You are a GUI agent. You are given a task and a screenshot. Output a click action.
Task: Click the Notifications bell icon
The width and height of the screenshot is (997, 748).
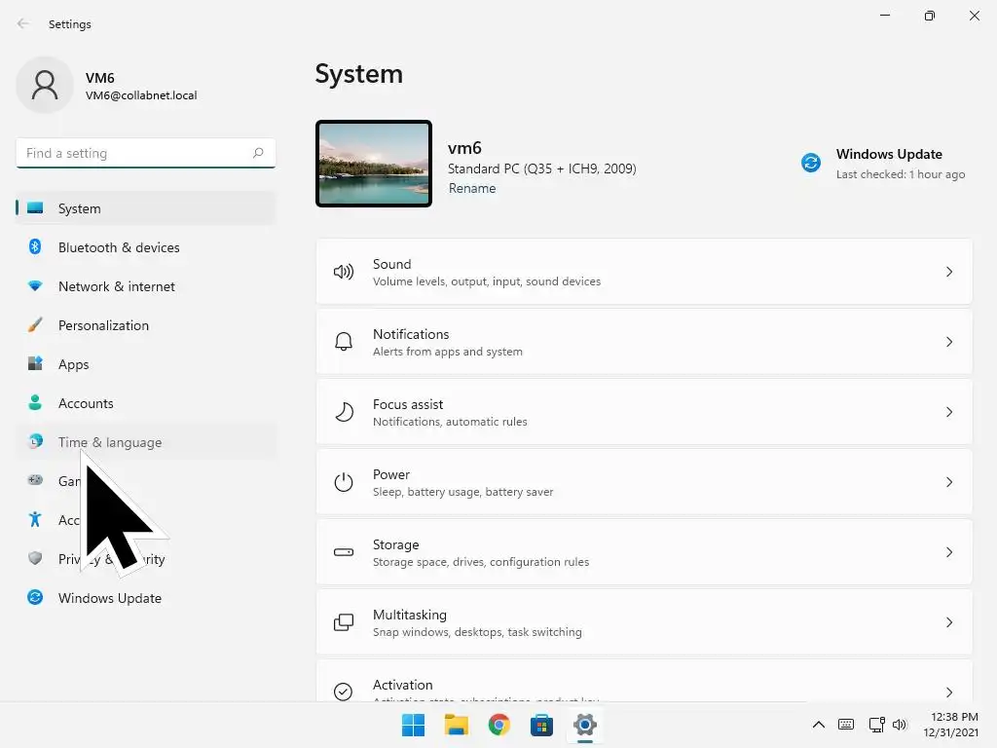[344, 342]
